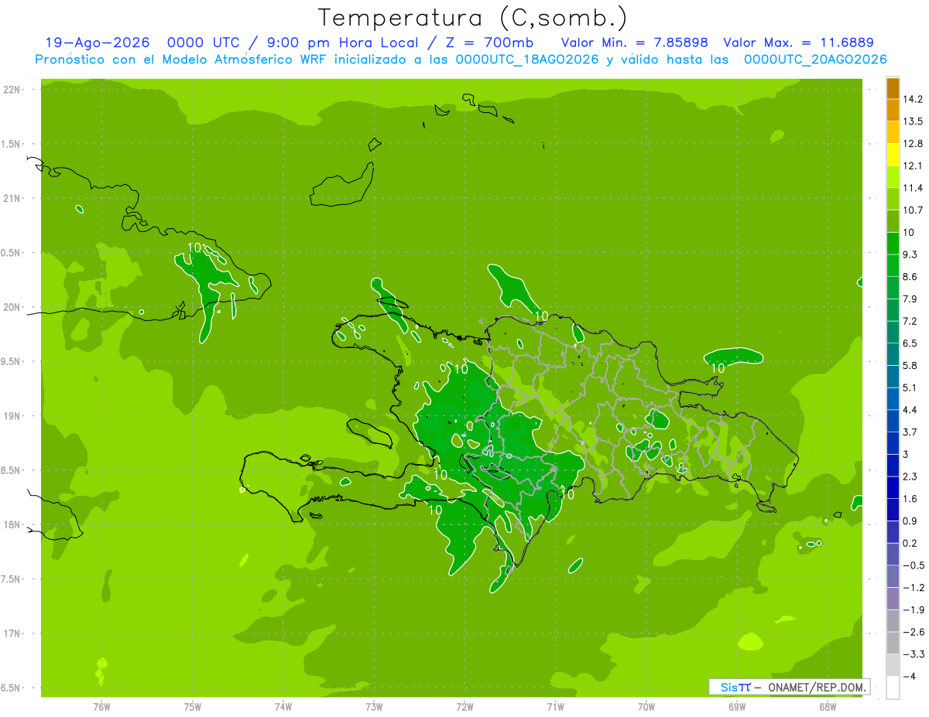Click the 18N latitude axis label
The width and height of the screenshot is (929, 717).
11,524
